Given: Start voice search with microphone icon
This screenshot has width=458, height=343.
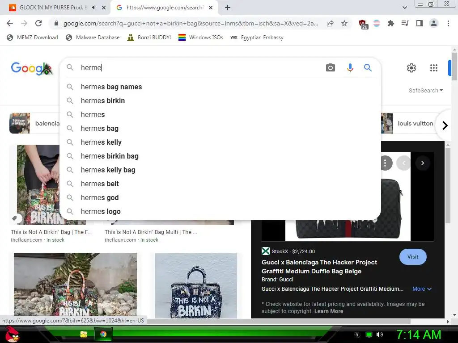Looking at the screenshot, I should 350,68.
